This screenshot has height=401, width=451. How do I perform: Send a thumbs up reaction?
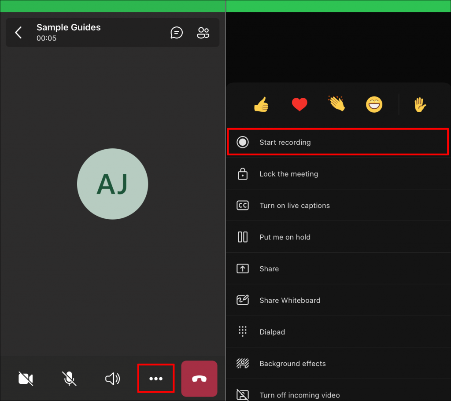pos(261,104)
